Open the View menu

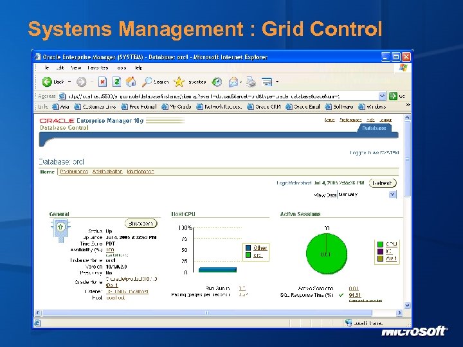click(76, 68)
